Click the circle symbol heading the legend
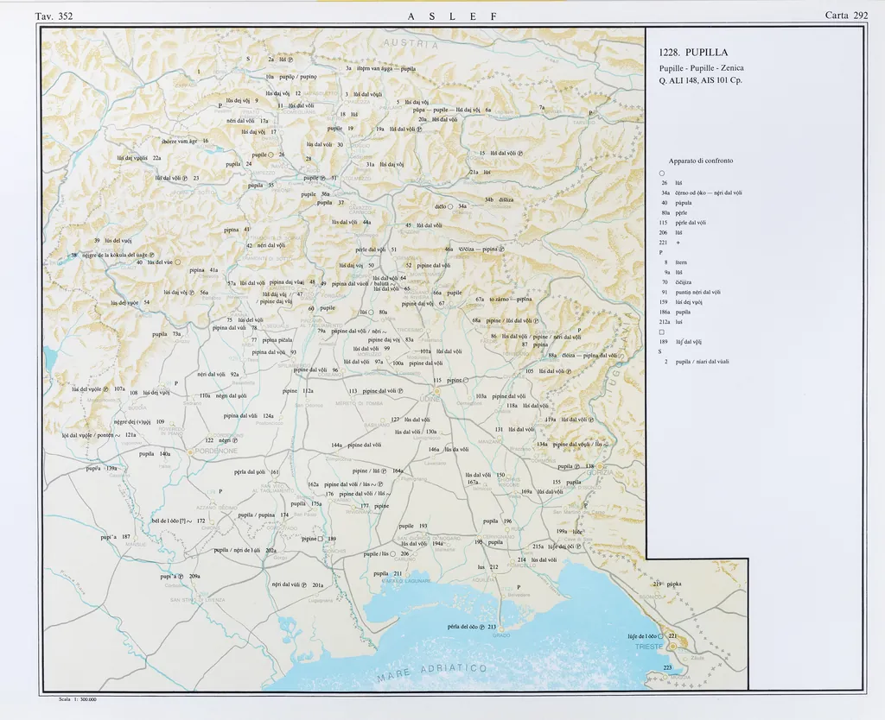The width and height of the screenshot is (885, 720). click(661, 173)
